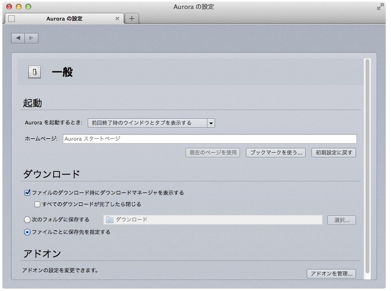Close the Aurora の設定 tab
The image size is (391, 291).
pyautogui.click(x=117, y=19)
